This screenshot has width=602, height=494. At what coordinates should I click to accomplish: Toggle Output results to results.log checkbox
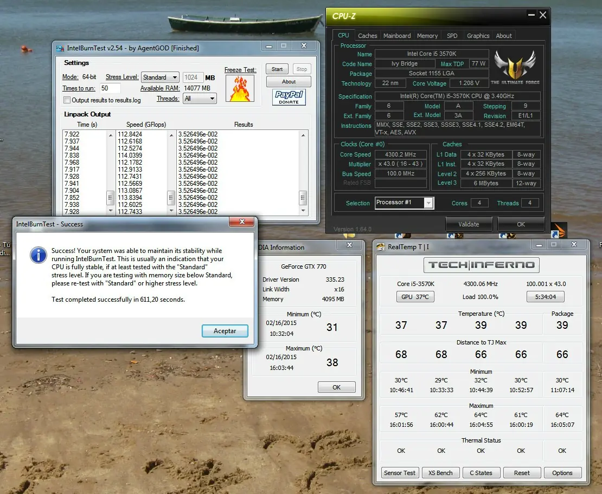[67, 100]
